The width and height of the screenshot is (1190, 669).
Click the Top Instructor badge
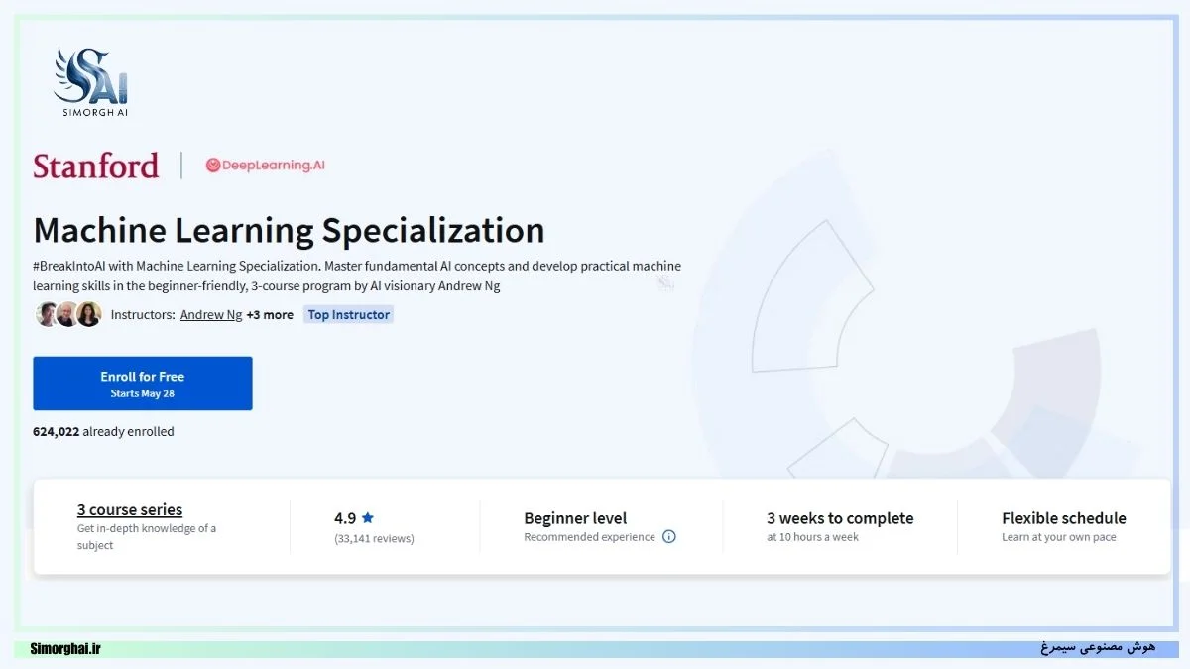(x=349, y=315)
